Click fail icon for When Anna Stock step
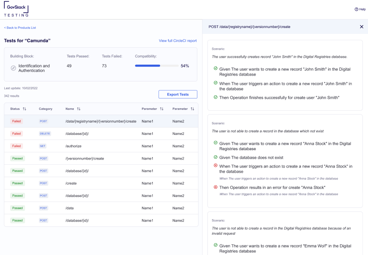Screen dimensions: 368x255 tap(216, 165)
